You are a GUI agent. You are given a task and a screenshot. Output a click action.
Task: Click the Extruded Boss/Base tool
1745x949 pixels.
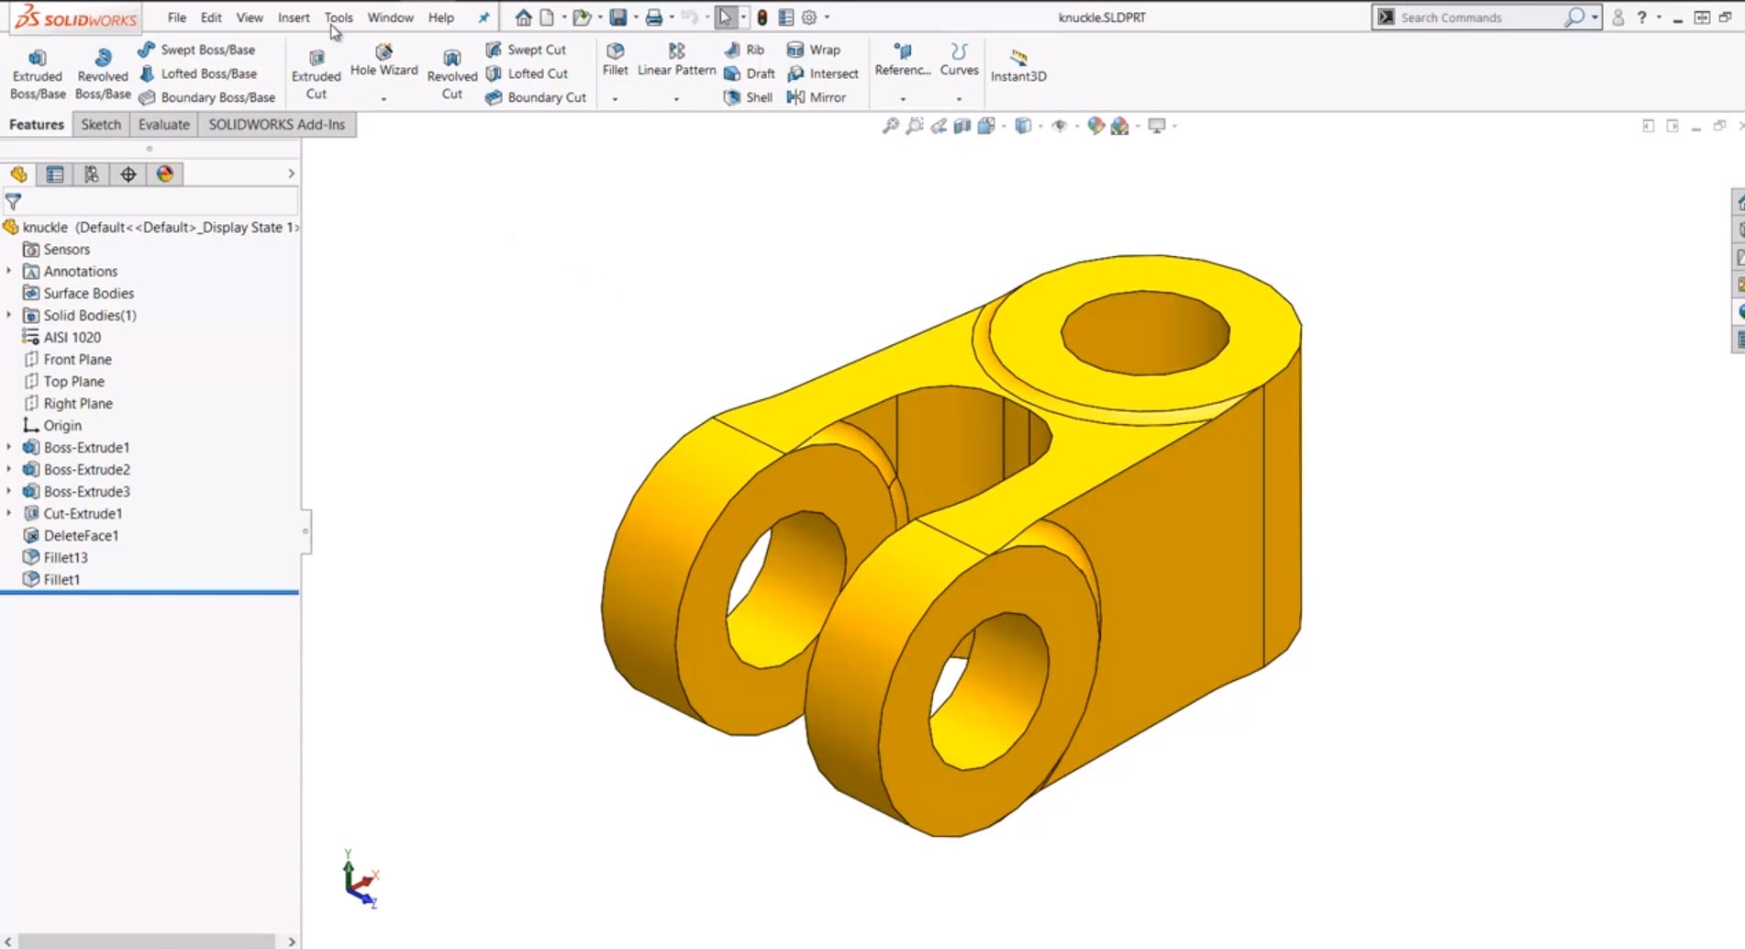(x=37, y=73)
